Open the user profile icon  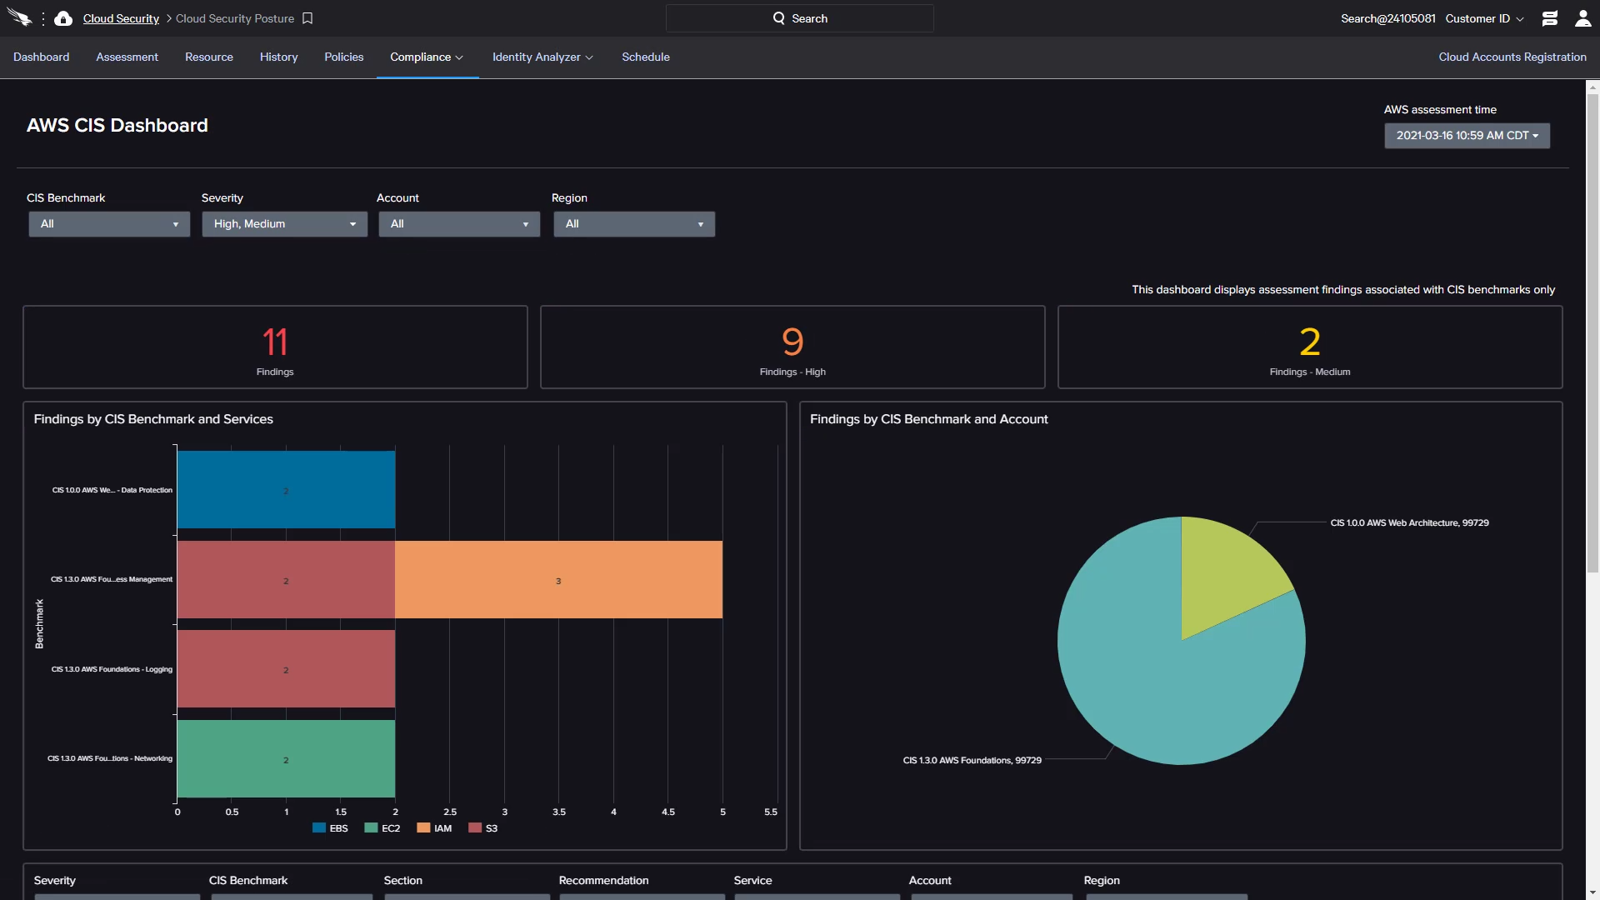coord(1582,18)
